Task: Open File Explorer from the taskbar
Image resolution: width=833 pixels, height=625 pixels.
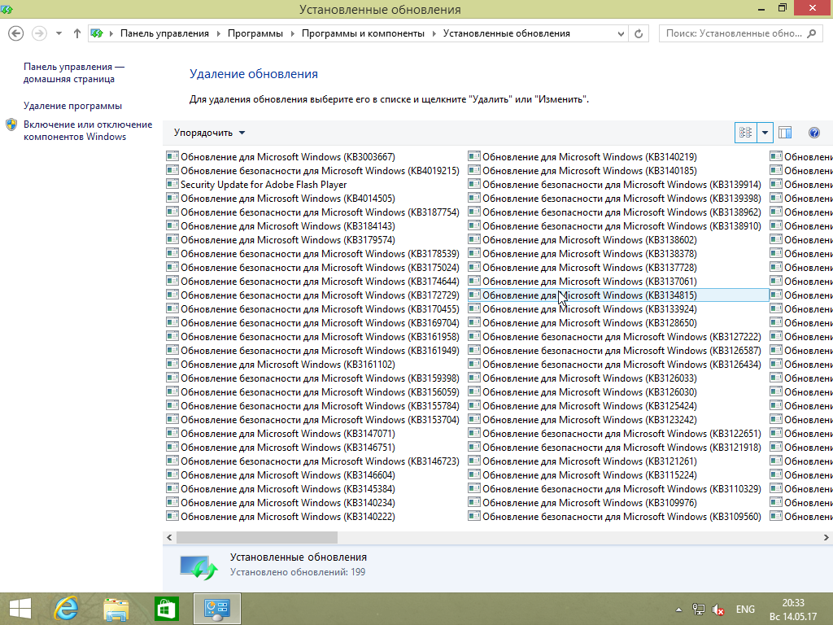Action: tap(116, 609)
